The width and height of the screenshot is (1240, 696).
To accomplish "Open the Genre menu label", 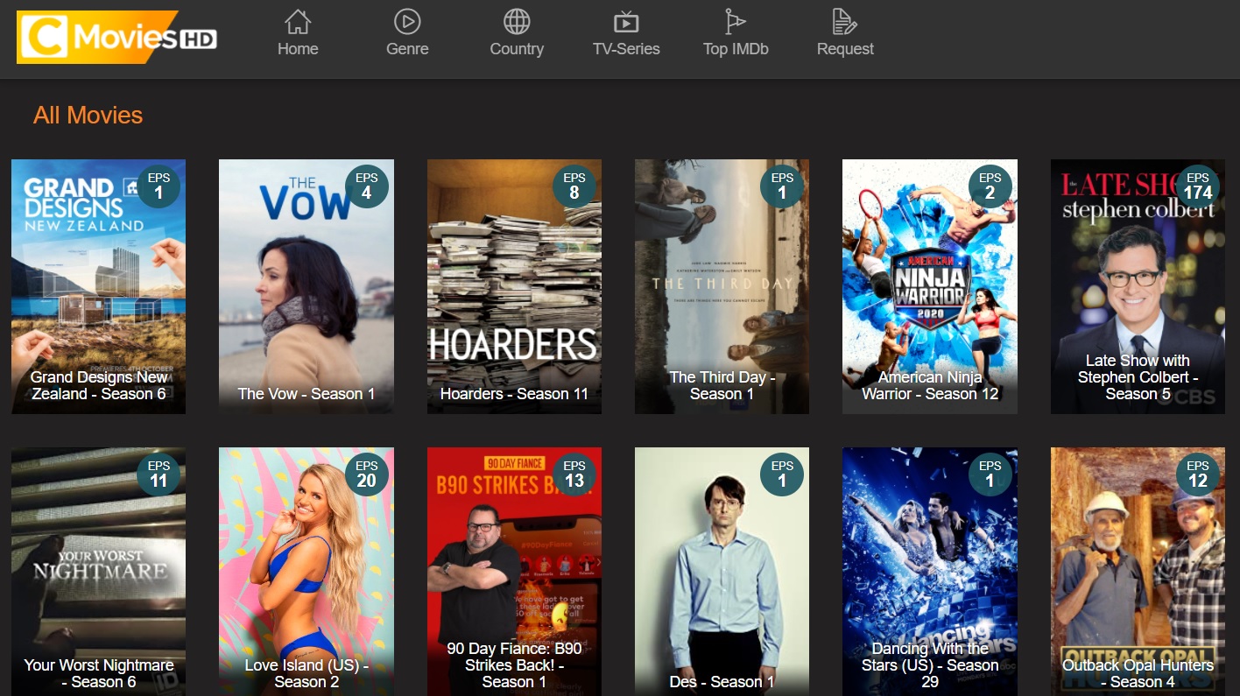I will click(407, 49).
